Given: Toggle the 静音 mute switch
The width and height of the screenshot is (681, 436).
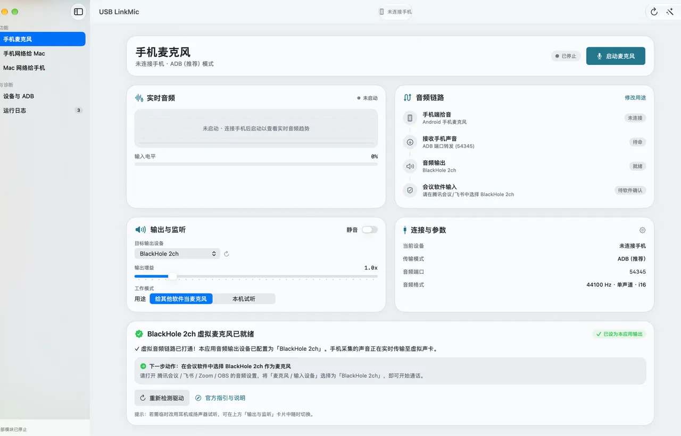Looking at the screenshot, I should click(370, 230).
